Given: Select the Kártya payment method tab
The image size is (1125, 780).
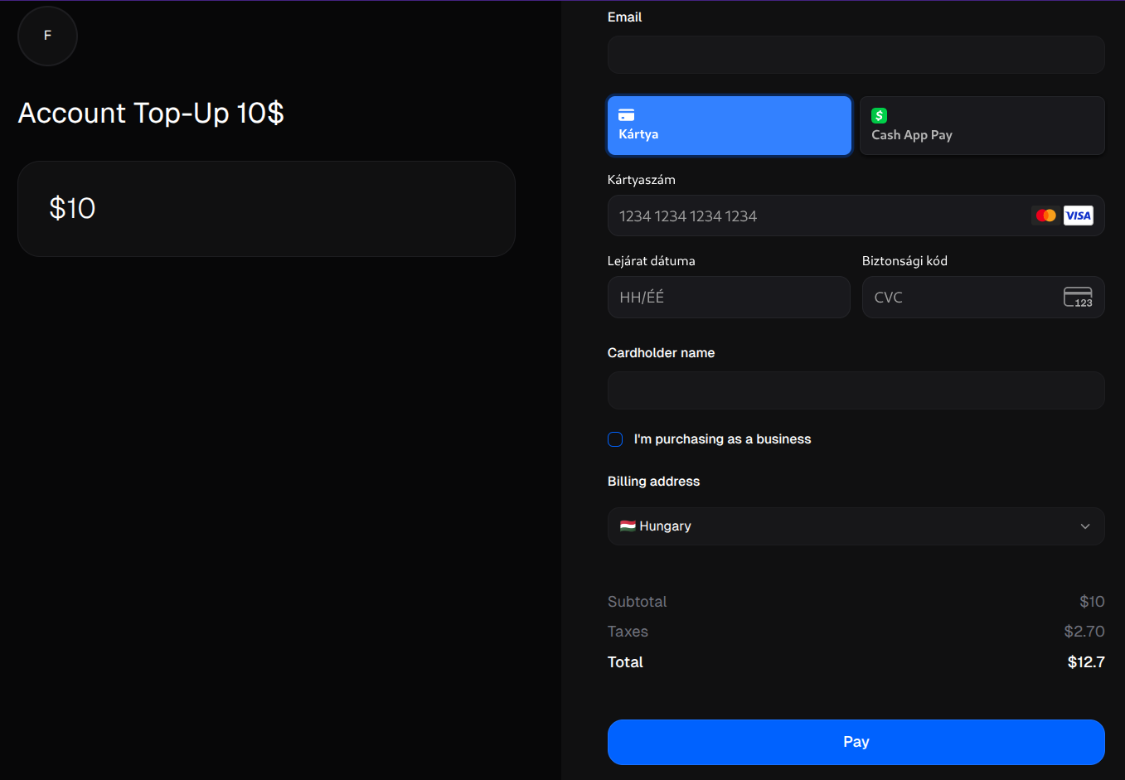Looking at the screenshot, I should pos(730,125).
